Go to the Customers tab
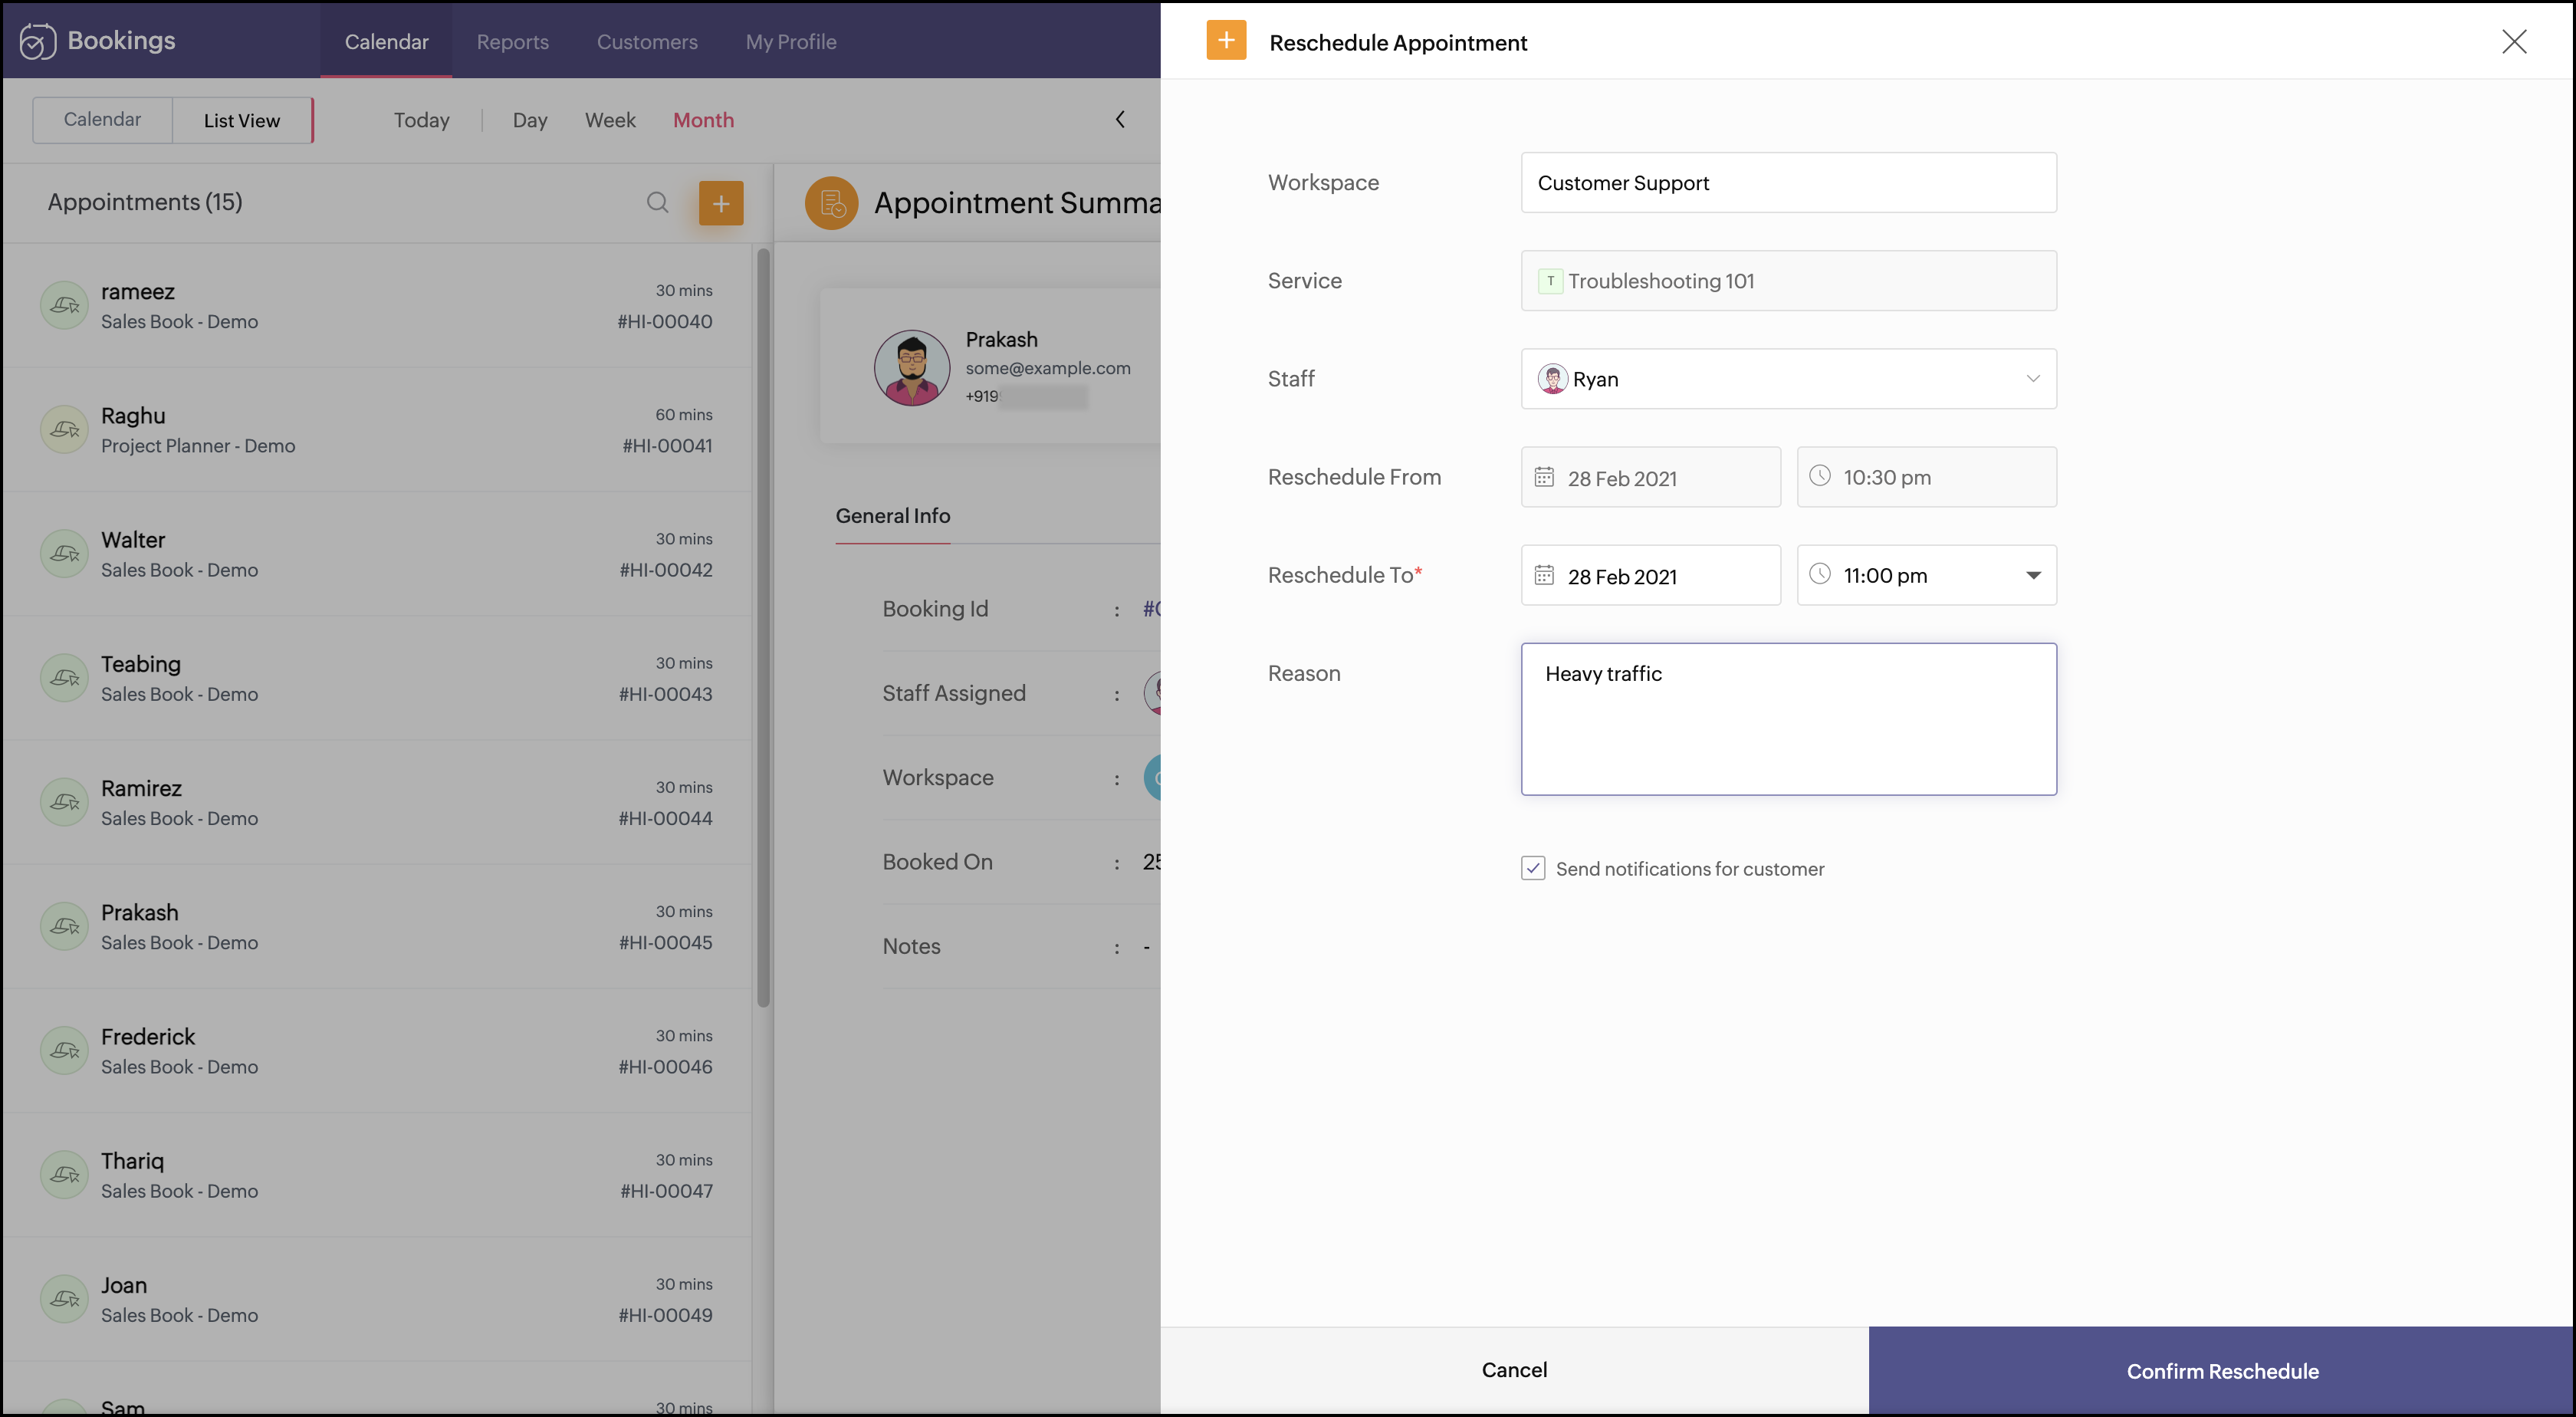 tap(647, 42)
